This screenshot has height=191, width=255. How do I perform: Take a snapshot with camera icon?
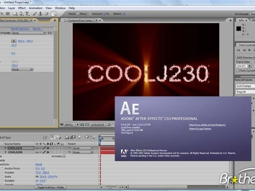coord(109,125)
